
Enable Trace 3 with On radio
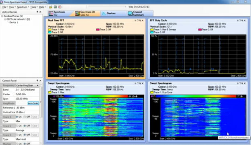pyautogui.click(x=17, y=135)
